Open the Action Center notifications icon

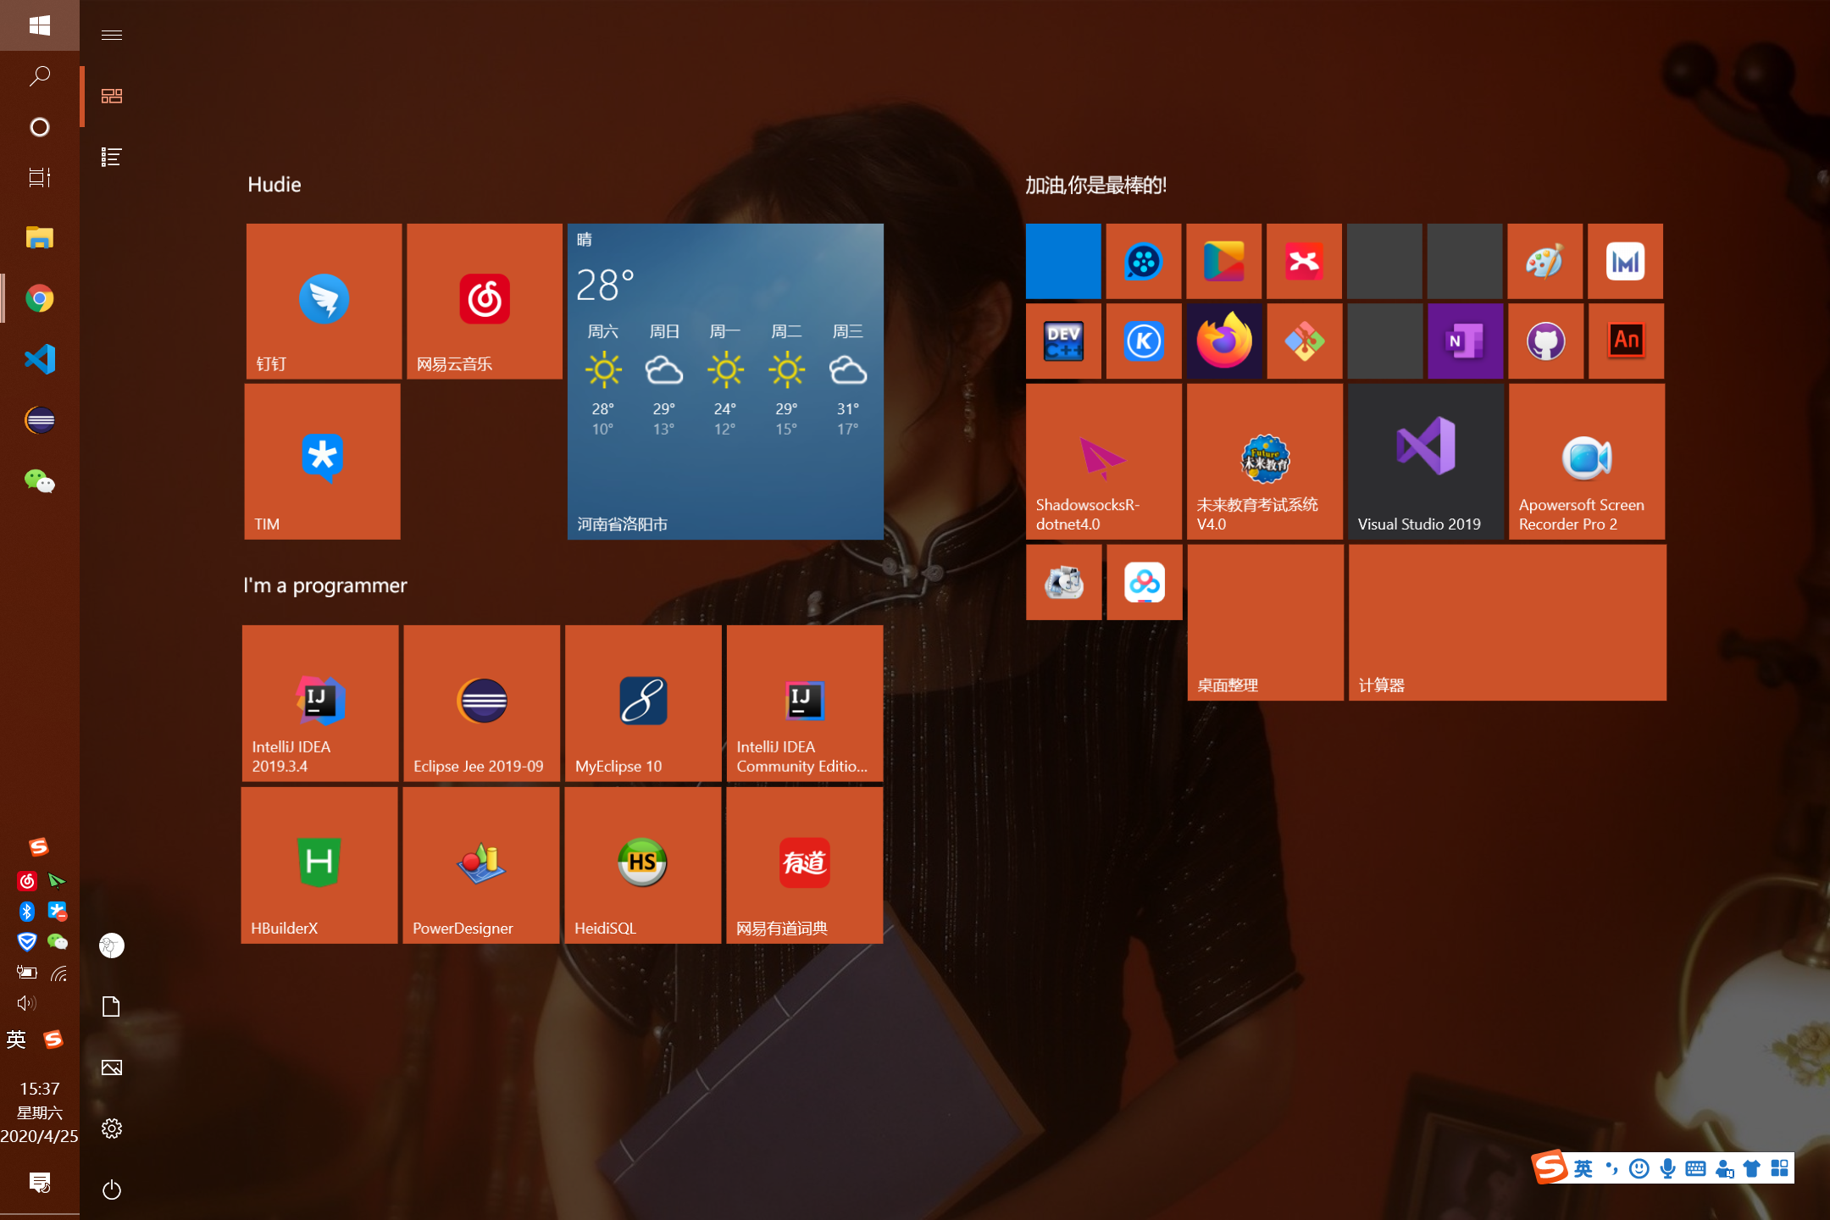(x=40, y=1182)
